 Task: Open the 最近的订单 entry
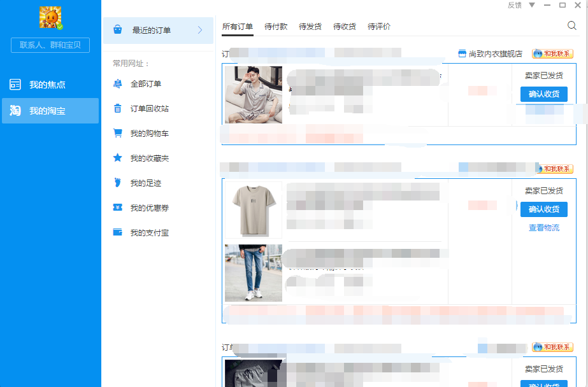158,31
